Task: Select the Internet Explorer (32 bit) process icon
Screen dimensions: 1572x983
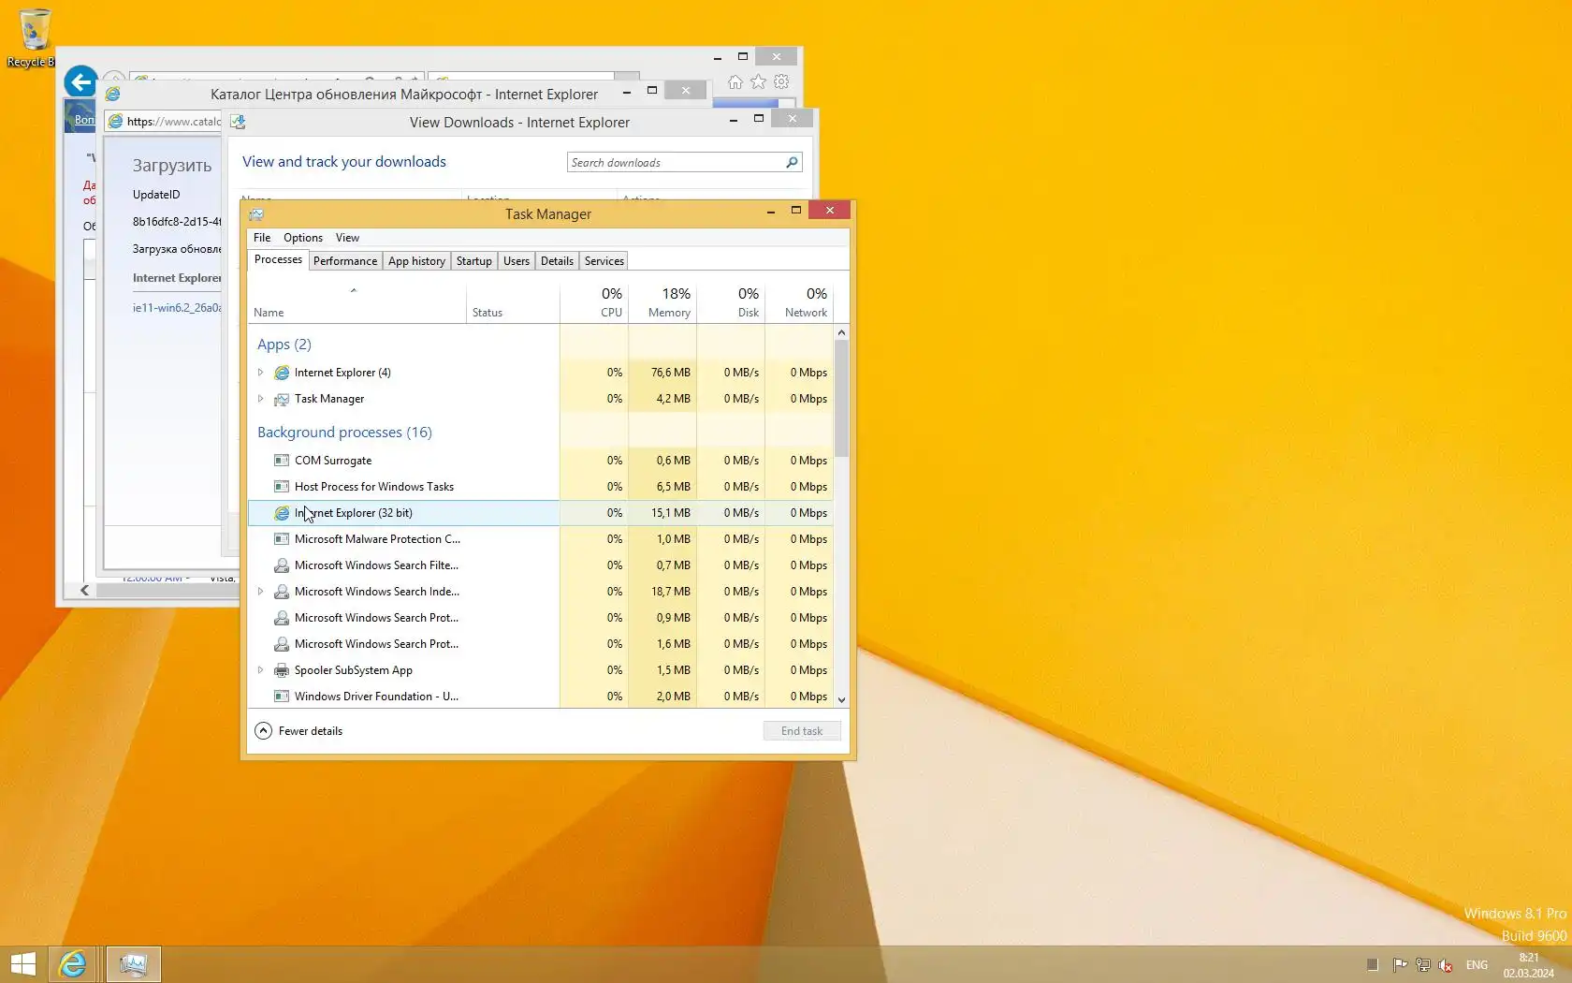Action: coord(281,513)
